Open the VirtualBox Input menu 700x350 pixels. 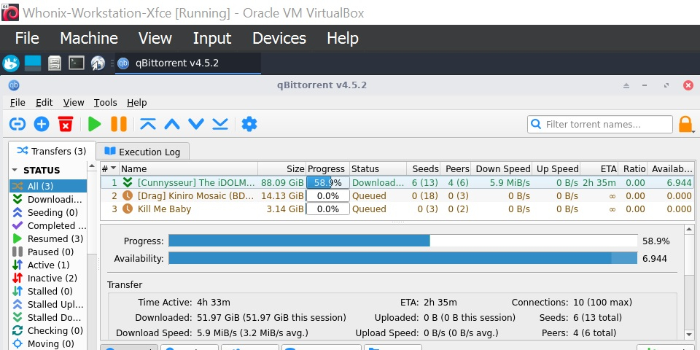212,39
